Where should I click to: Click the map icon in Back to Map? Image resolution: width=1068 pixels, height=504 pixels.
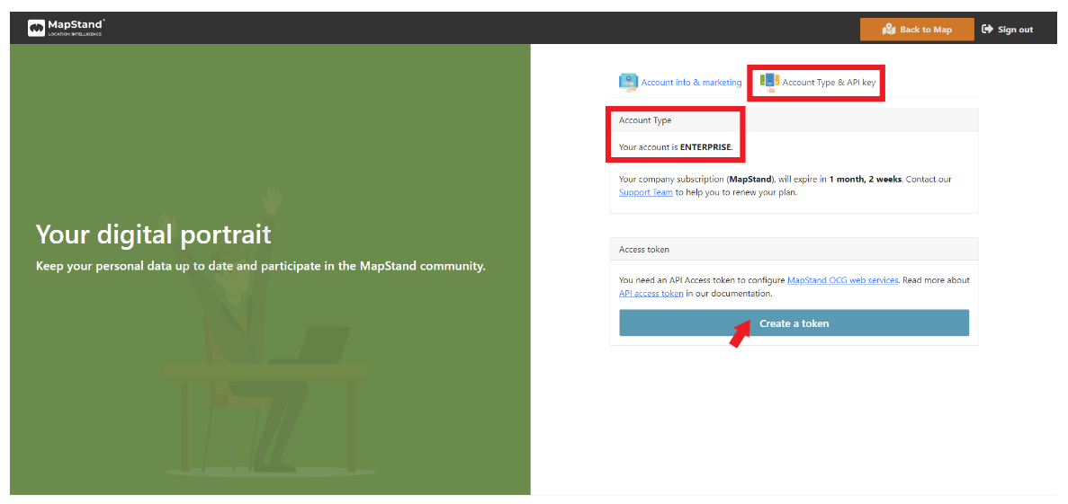888,30
